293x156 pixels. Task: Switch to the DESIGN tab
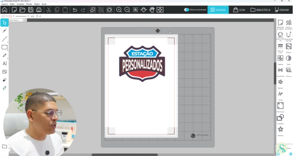coord(218,10)
